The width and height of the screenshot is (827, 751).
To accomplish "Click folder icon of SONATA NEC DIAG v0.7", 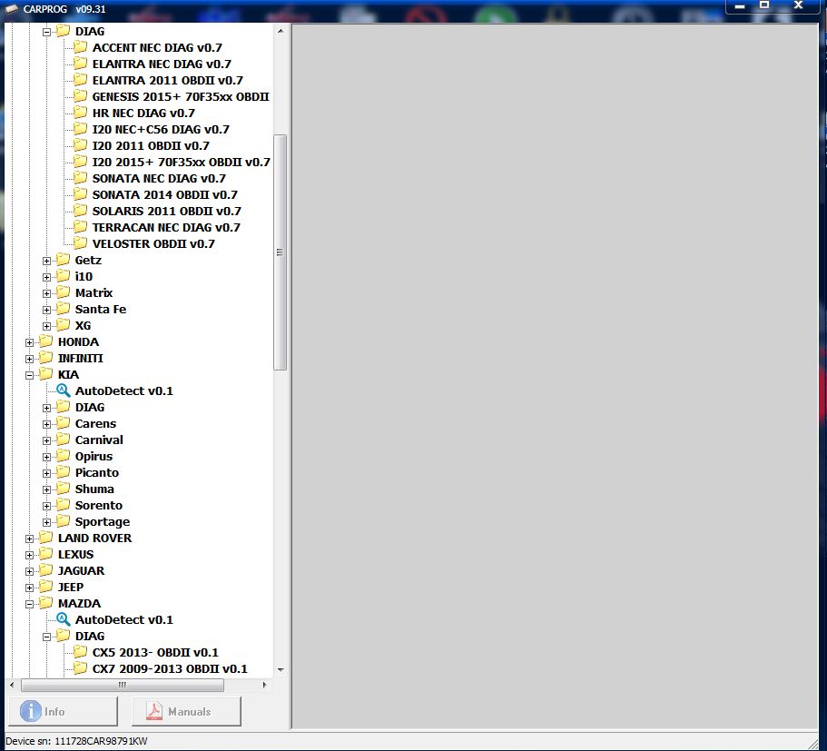I will point(80,178).
